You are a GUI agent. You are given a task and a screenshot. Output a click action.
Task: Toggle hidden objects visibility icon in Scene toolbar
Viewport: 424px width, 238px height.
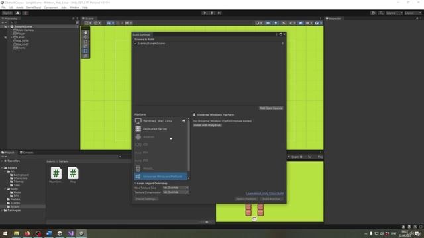coord(300,23)
